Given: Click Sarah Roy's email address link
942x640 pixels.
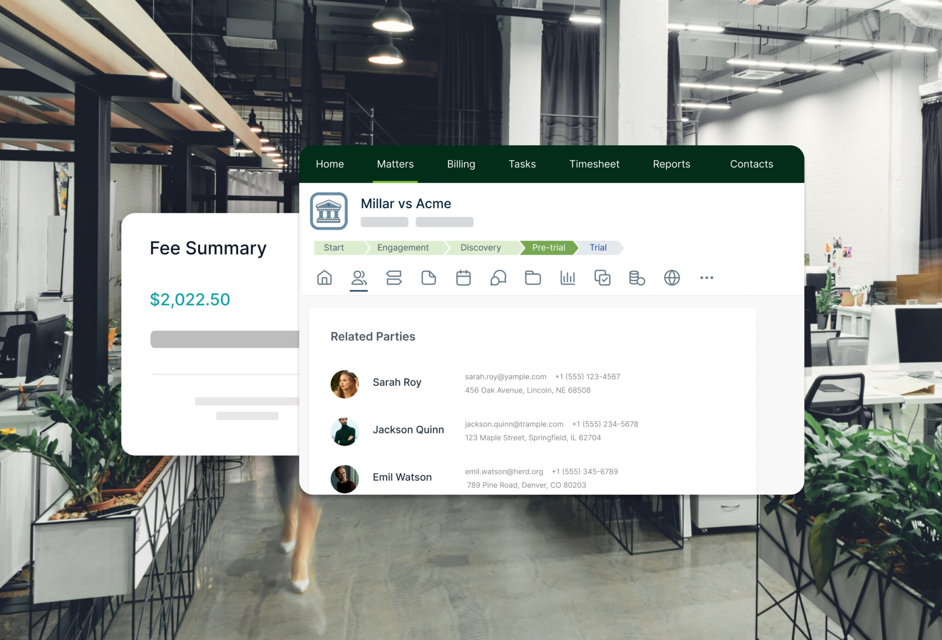Looking at the screenshot, I should (505, 376).
